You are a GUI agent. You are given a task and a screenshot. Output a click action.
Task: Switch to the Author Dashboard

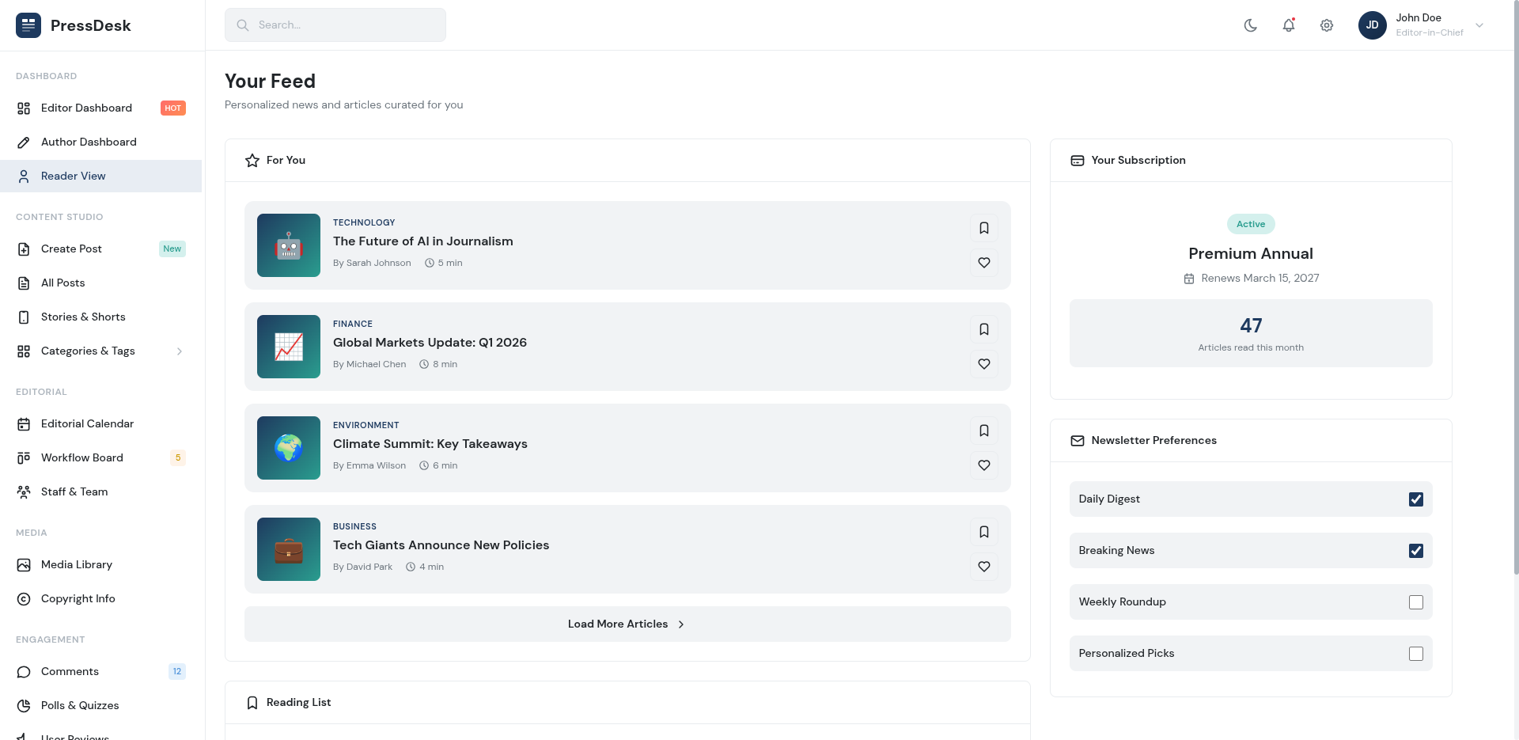[89, 142]
